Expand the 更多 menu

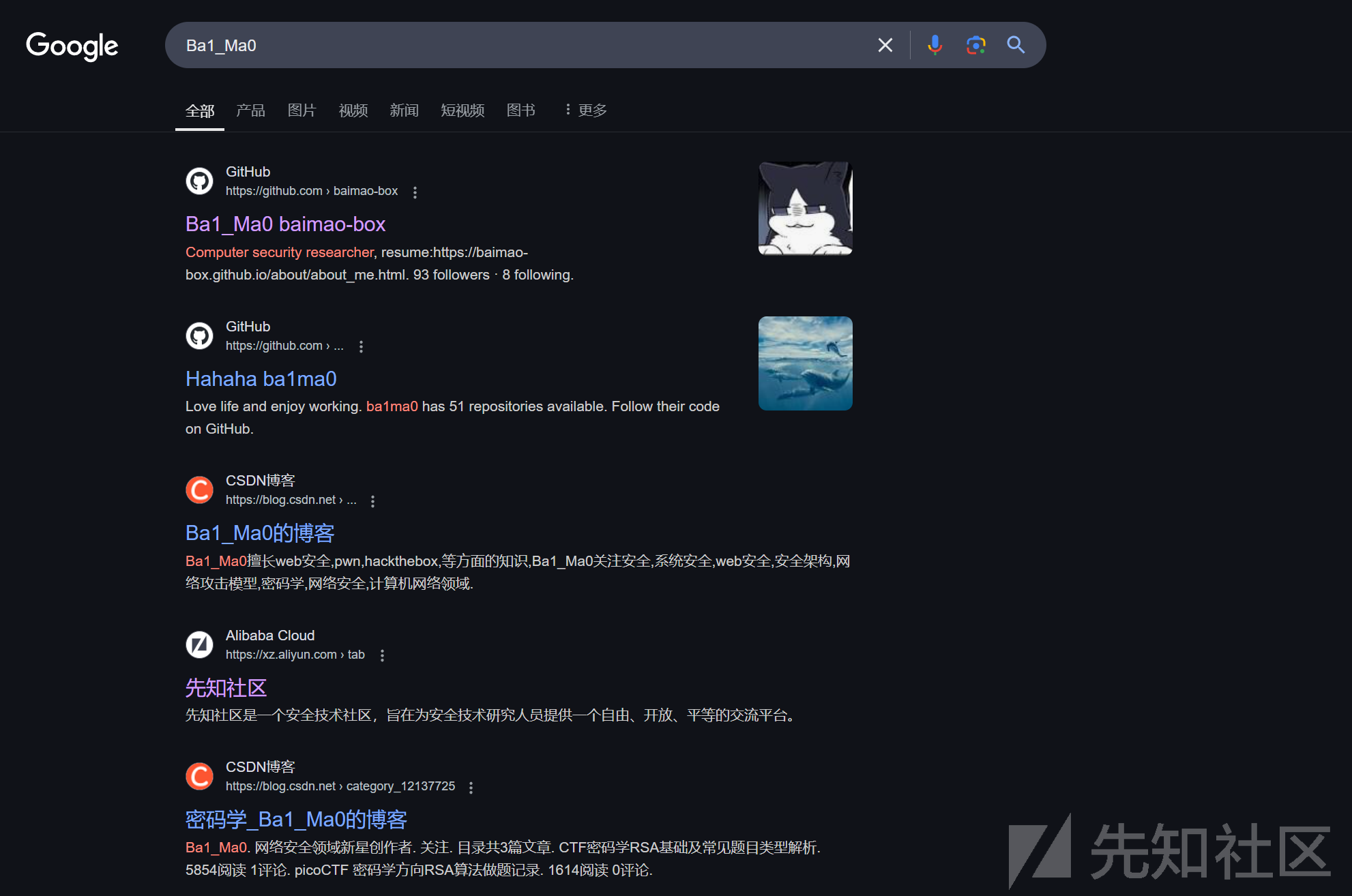coord(586,110)
